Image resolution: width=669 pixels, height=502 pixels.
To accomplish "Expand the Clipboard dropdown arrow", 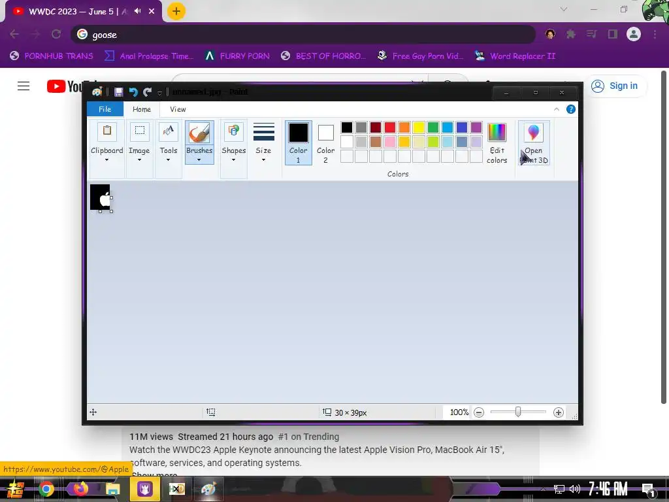I will pyautogui.click(x=106, y=160).
